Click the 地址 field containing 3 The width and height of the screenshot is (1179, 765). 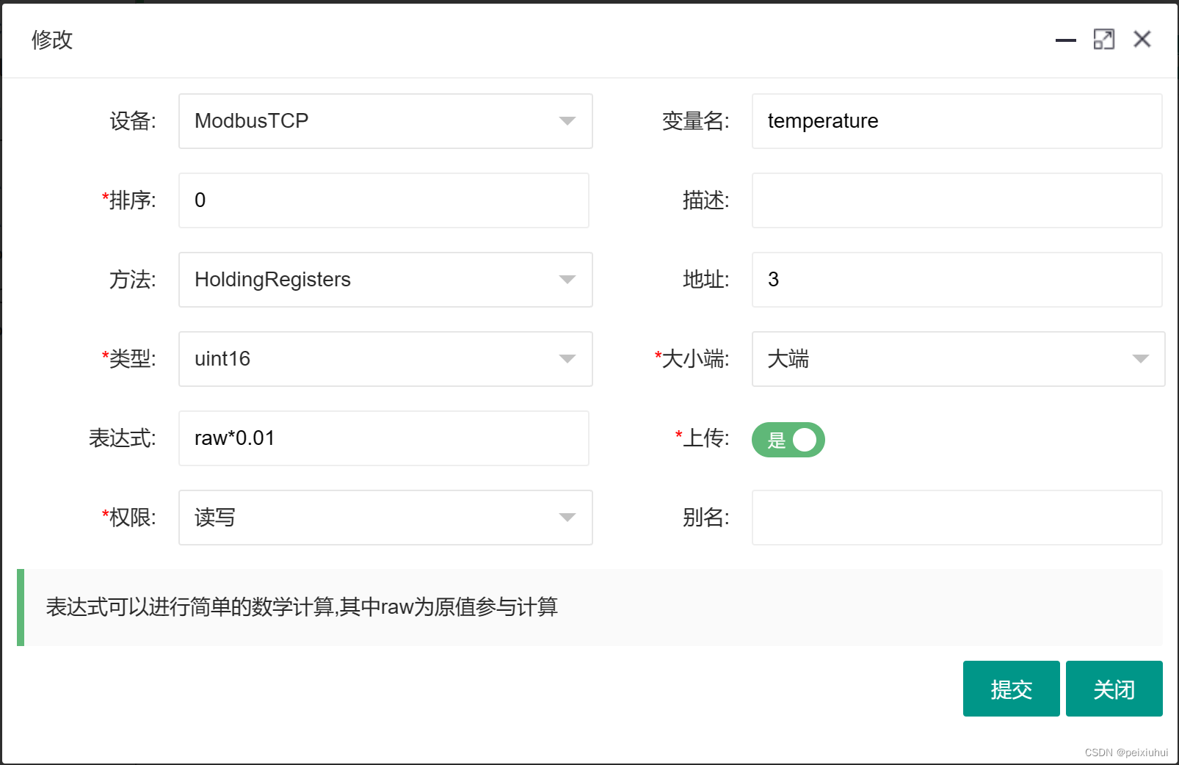click(956, 280)
